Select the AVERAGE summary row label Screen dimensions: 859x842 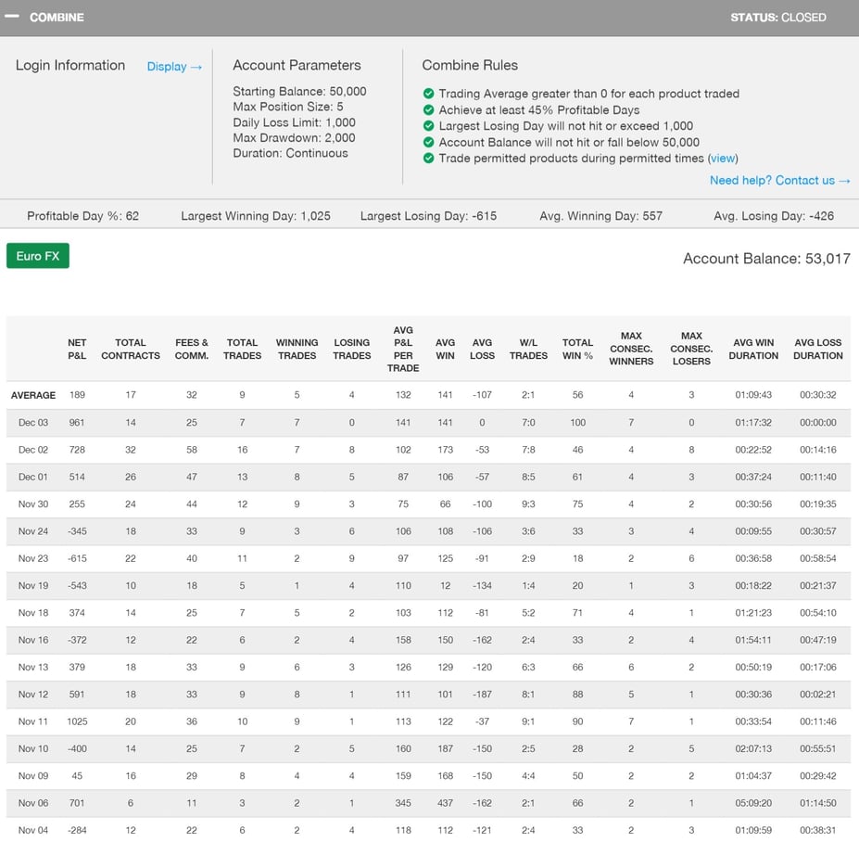(x=33, y=395)
